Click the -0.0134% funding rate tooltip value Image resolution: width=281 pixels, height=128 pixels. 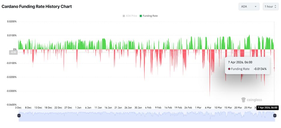point(260,69)
